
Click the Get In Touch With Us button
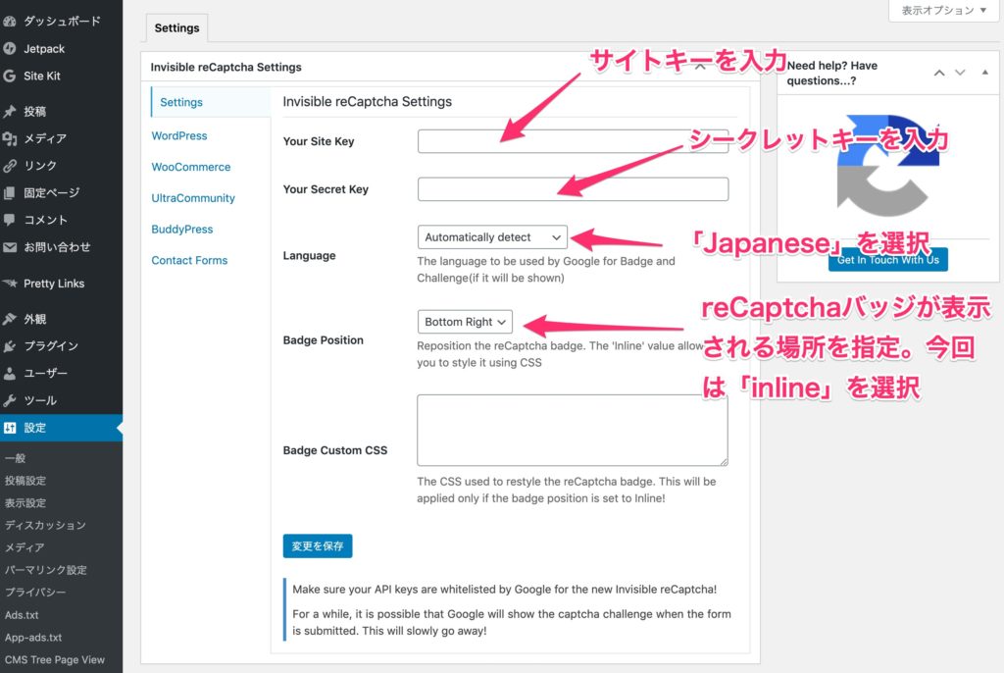coord(888,260)
